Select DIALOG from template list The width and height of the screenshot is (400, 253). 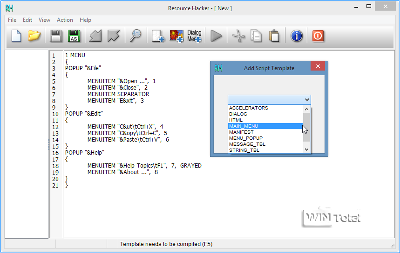(x=265, y=114)
